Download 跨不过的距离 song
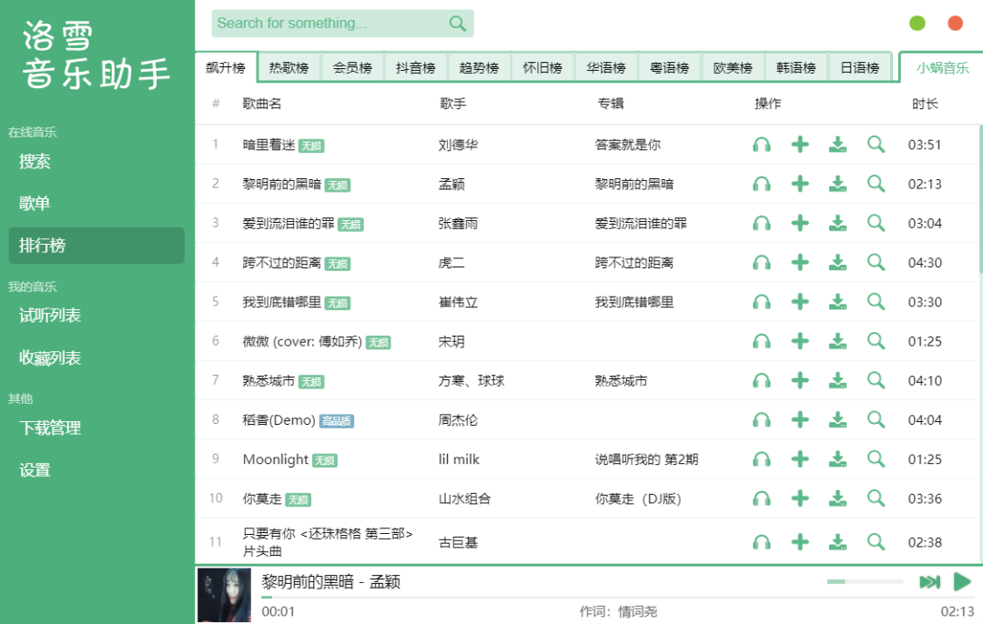Screen dimensions: 983x624 click(837, 263)
